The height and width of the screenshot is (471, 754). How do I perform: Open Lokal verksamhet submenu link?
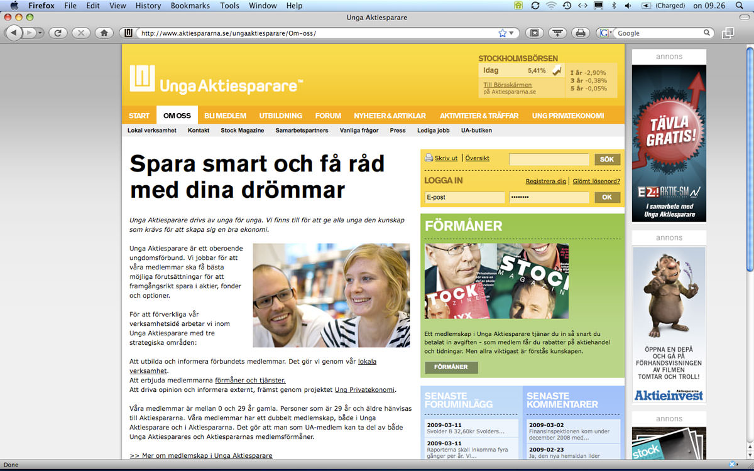tap(151, 131)
